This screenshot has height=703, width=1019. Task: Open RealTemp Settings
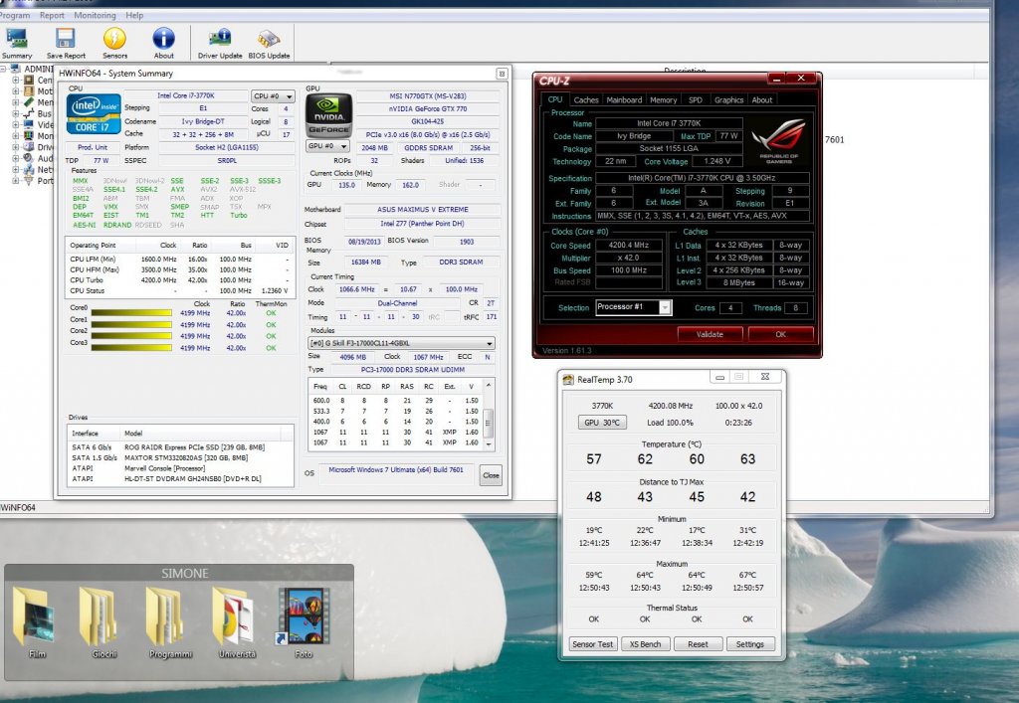coord(750,644)
